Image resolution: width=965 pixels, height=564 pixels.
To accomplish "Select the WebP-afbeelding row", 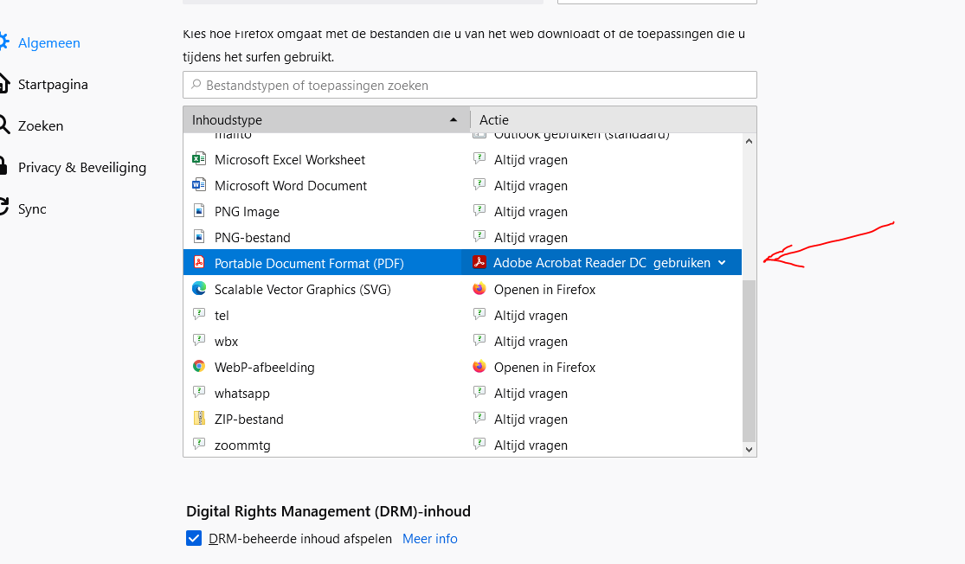I will [462, 367].
